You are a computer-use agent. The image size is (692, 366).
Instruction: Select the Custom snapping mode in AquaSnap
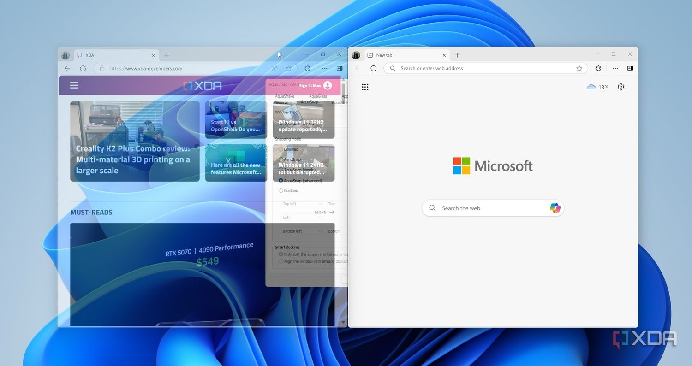coord(280,190)
